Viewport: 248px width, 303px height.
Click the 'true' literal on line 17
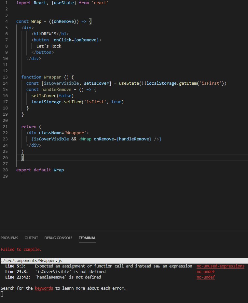[x=116, y=102]
